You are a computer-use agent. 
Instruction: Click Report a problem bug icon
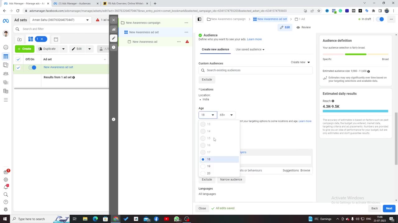pos(6,209)
